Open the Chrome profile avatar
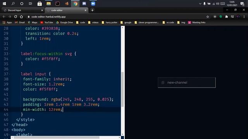The height and width of the screenshot is (139, 248). click(x=238, y=17)
